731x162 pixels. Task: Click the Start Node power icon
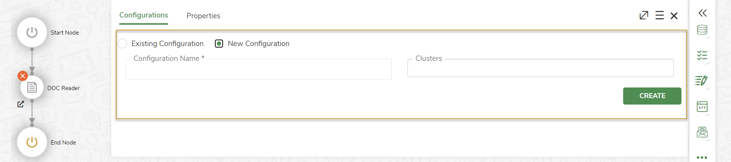(x=32, y=32)
